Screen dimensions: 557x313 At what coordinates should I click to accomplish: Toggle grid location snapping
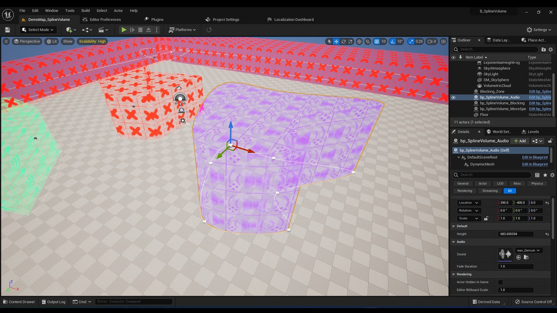click(x=376, y=41)
